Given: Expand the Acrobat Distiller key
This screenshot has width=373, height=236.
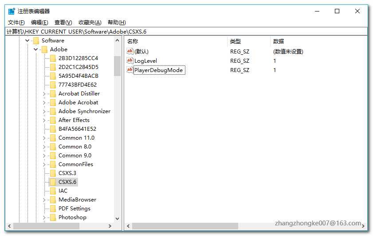Looking at the screenshot, I should pos(44,94).
